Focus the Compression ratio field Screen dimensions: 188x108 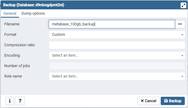[117, 45]
